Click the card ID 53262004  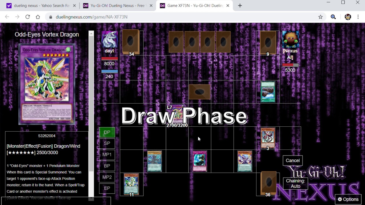(x=47, y=136)
